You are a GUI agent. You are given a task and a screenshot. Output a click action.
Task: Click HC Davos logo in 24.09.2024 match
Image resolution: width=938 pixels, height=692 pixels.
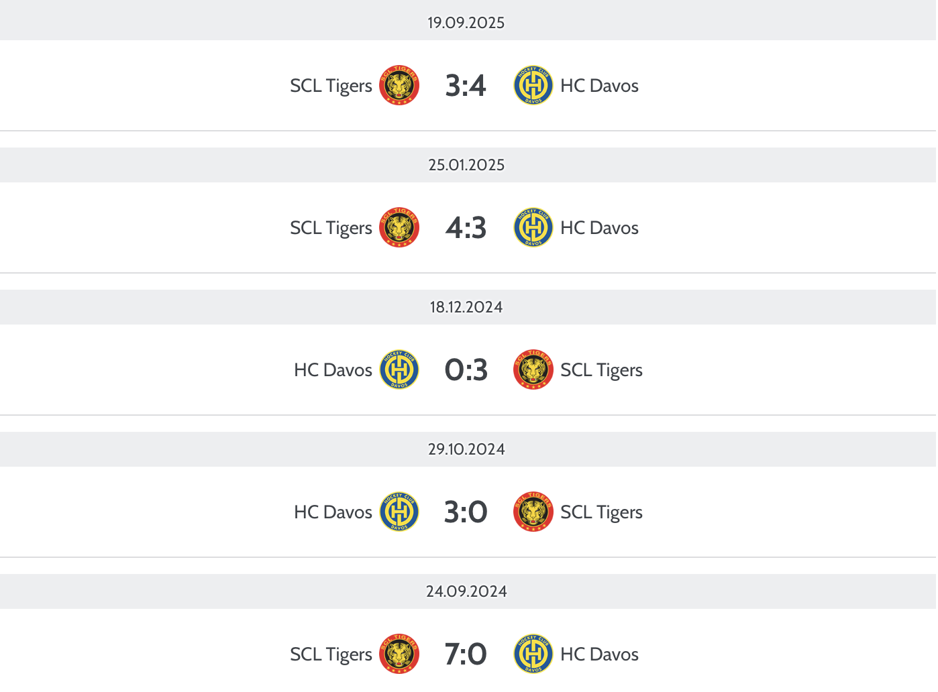point(533,654)
